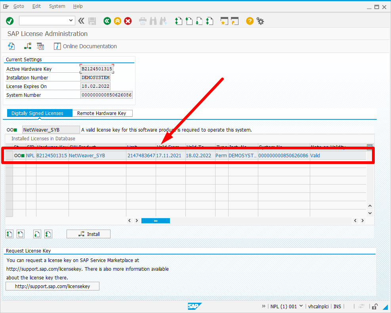Click first page icon below the table

click(10, 234)
